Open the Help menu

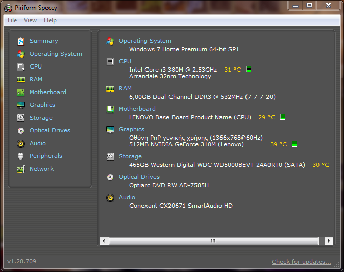[50, 20]
